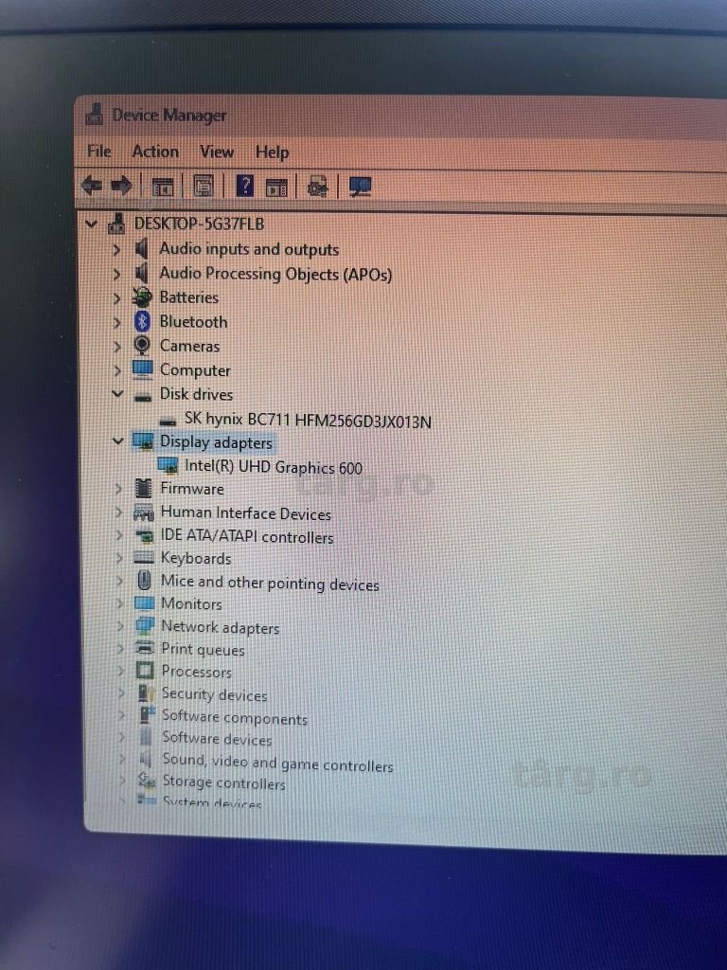This screenshot has height=970, width=727.
Task: Click the Computer monitor icon
Action: tap(142, 369)
